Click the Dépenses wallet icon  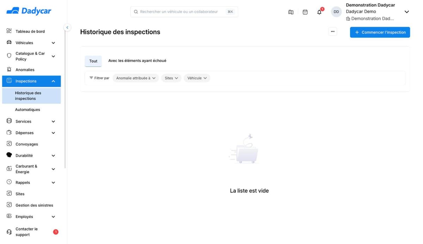(9, 133)
